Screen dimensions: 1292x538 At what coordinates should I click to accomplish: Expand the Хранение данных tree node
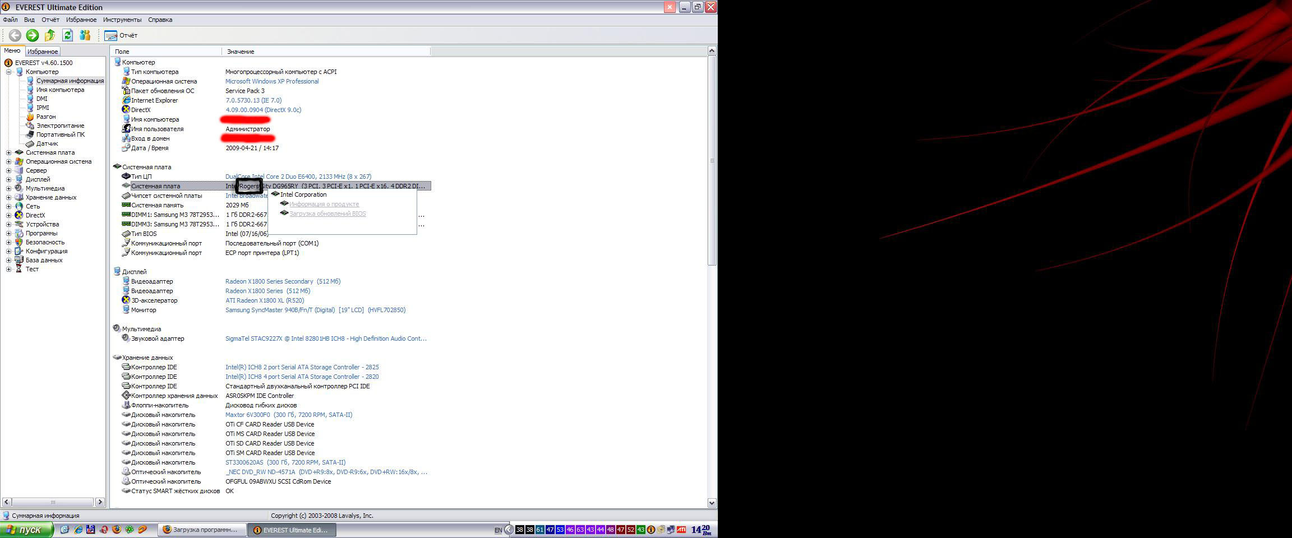[8, 197]
